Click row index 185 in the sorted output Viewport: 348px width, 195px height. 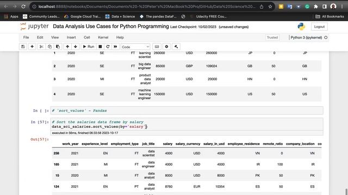(x=57, y=164)
